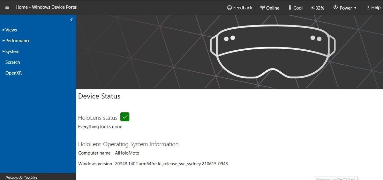The height and width of the screenshot is (180, 383).
Task: Open the OpenXR page
Action: pos(13,73)
